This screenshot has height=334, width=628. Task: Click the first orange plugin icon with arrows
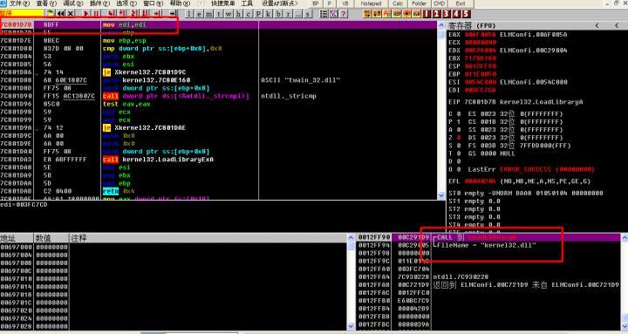click(x=367, y=14)
